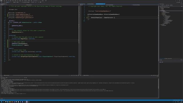Screen dimensions: 183x103
Task: Click the highlighted active app taskbar icon
Action: (x=27, y=102)
